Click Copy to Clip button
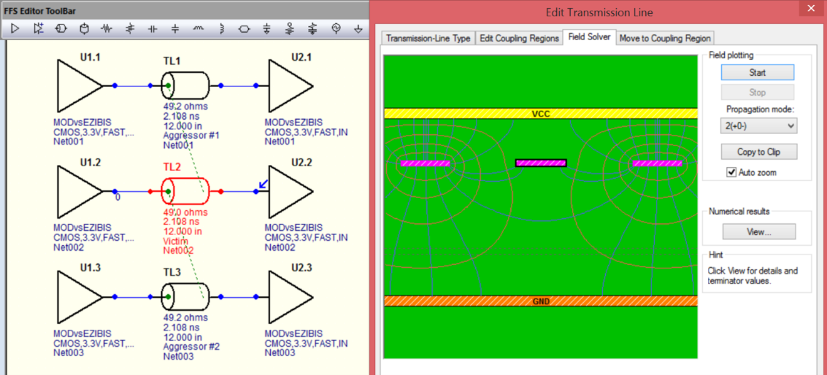This screenshot has width=827, height=375. point(760,151)
